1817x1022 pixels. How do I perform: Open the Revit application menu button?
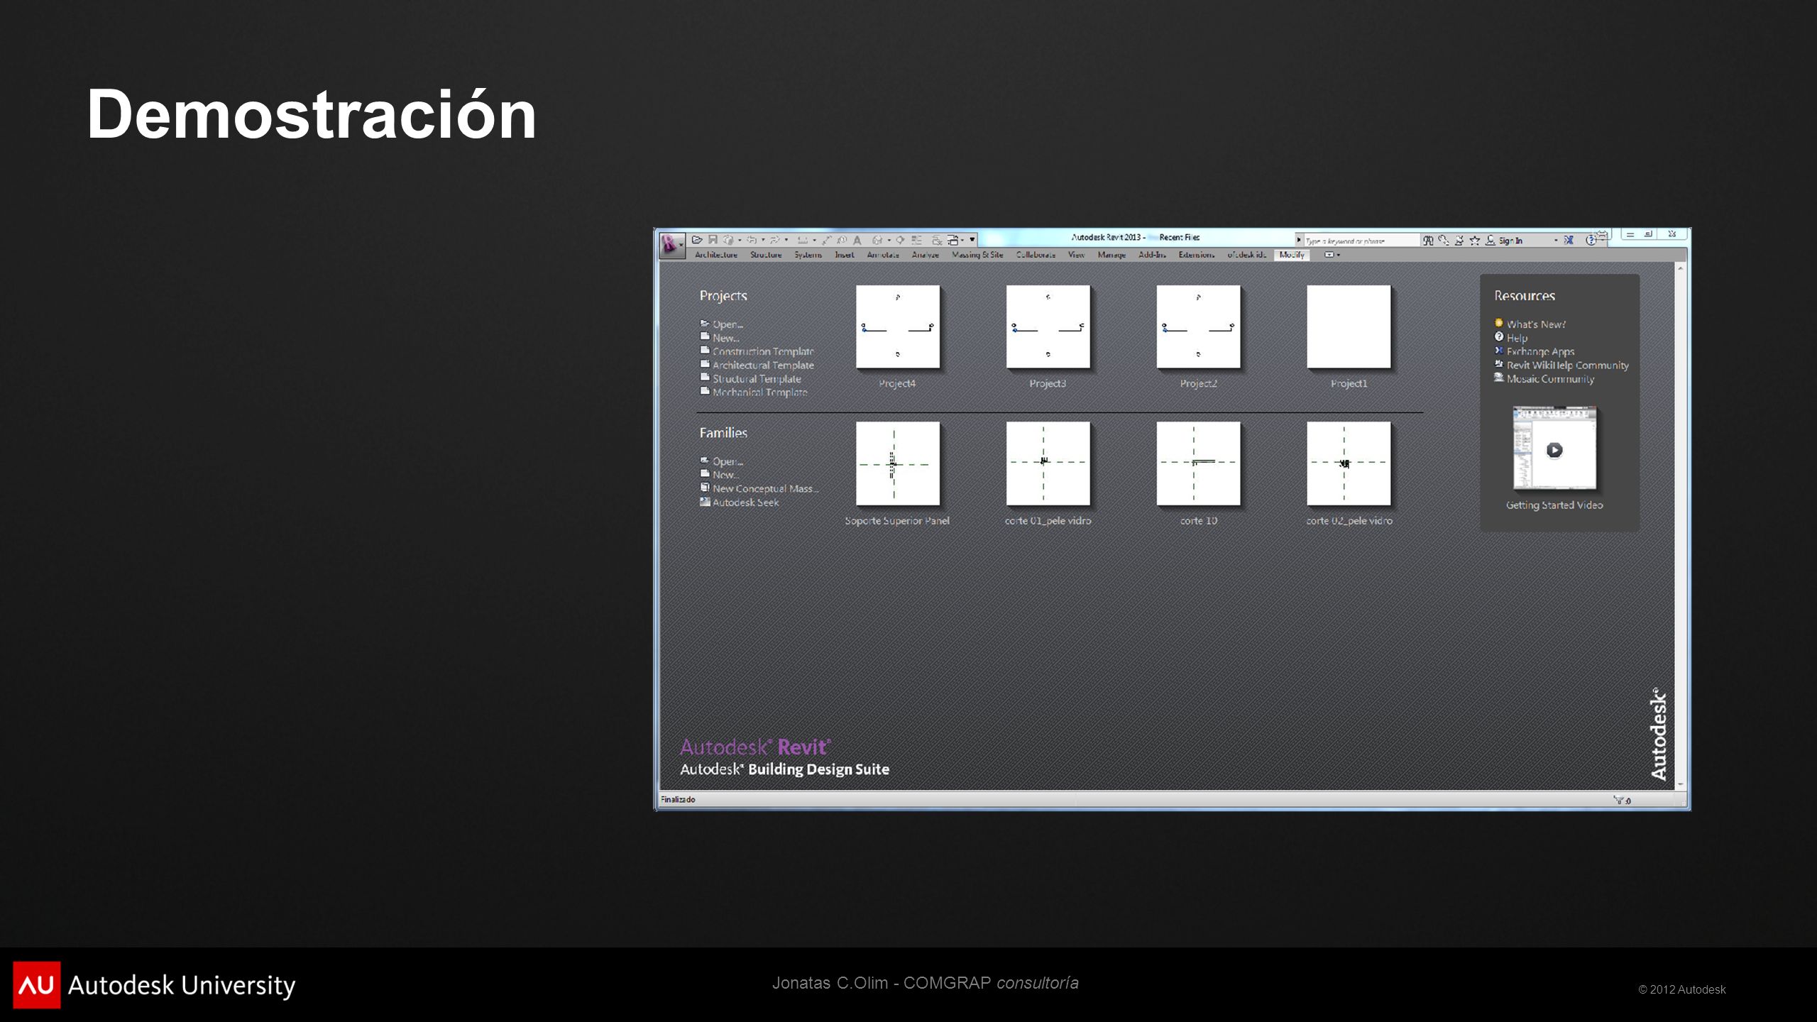tap(671, 246)
